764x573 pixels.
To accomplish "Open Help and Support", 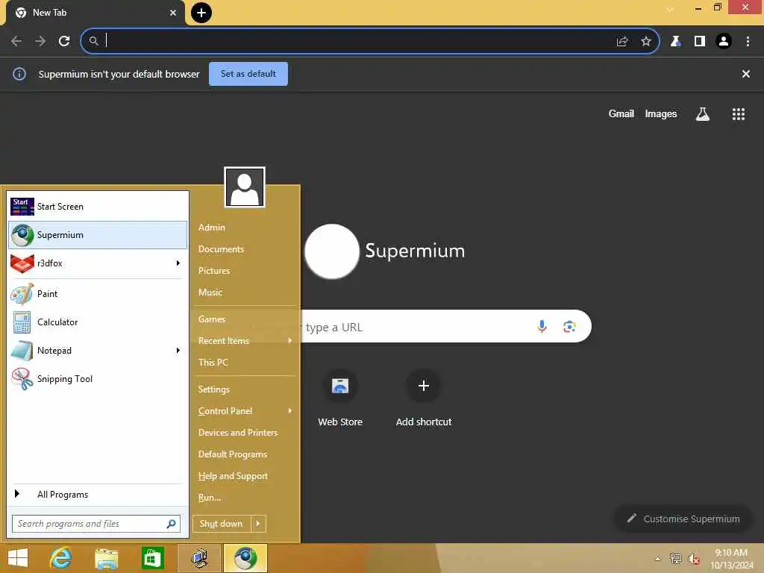I will [x=233, y=475].
